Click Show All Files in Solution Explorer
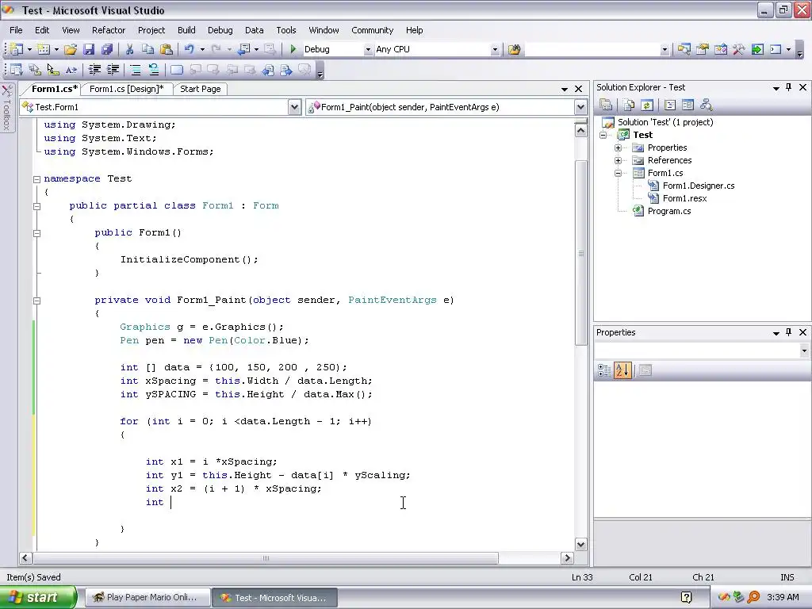Screen dimensions: 812x609 point(629,105)
